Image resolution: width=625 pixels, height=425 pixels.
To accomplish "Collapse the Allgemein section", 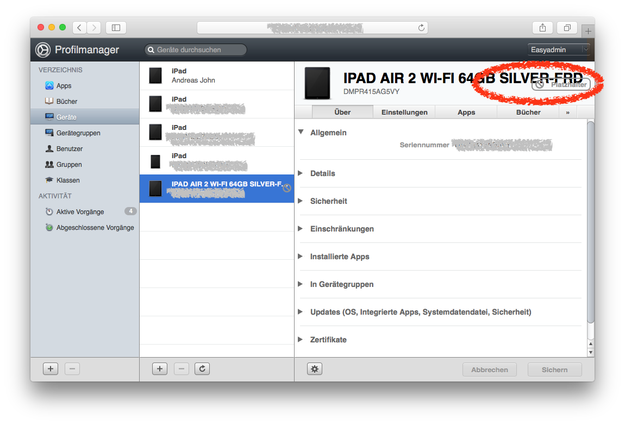I will (x=301, y=132).
